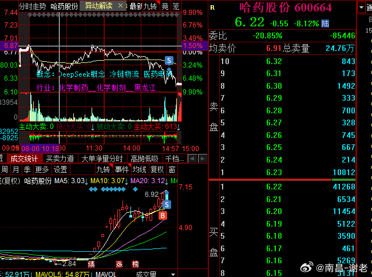Click the buy 3 volume 11454

[x=344, y=211]
